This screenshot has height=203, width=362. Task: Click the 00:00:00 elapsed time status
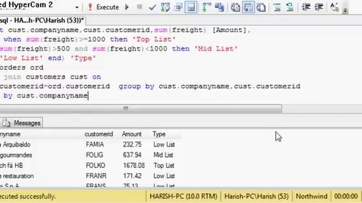coord(346,196)
